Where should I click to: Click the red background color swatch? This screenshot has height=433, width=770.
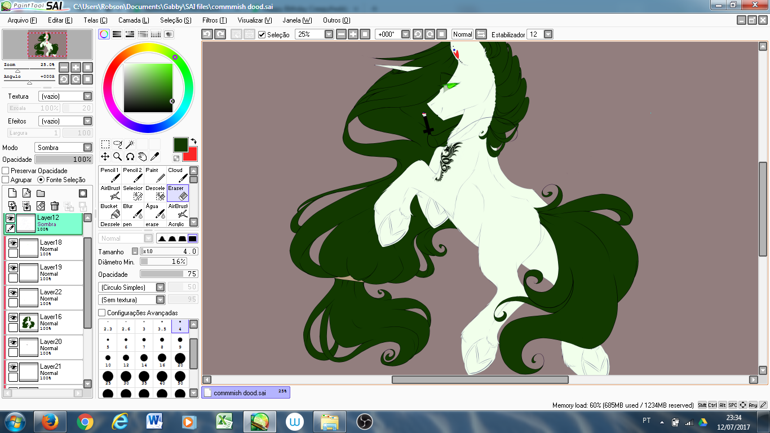(192, 154)
